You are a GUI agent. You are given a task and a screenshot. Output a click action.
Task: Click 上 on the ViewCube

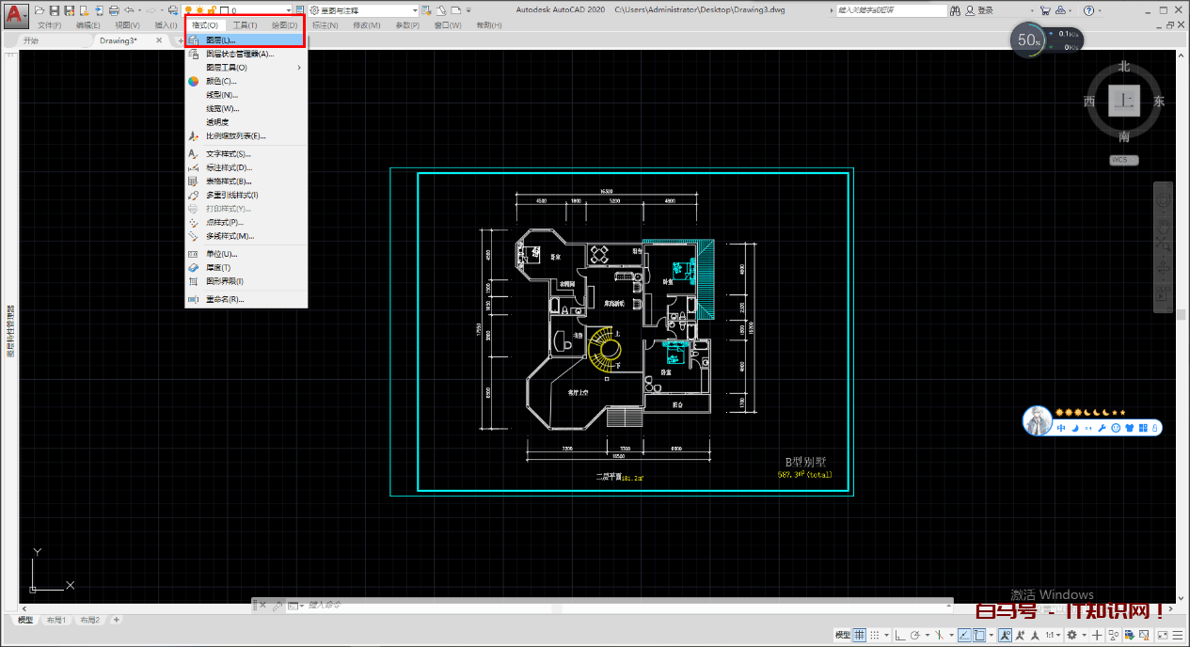coord(1123,99)
